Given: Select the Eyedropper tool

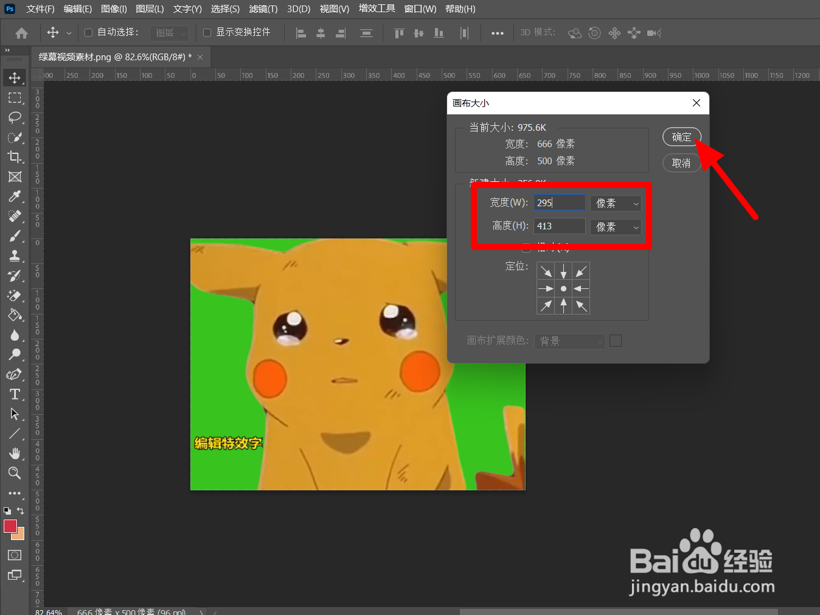Looking at the screenshot, I should (x=15, y=196).
